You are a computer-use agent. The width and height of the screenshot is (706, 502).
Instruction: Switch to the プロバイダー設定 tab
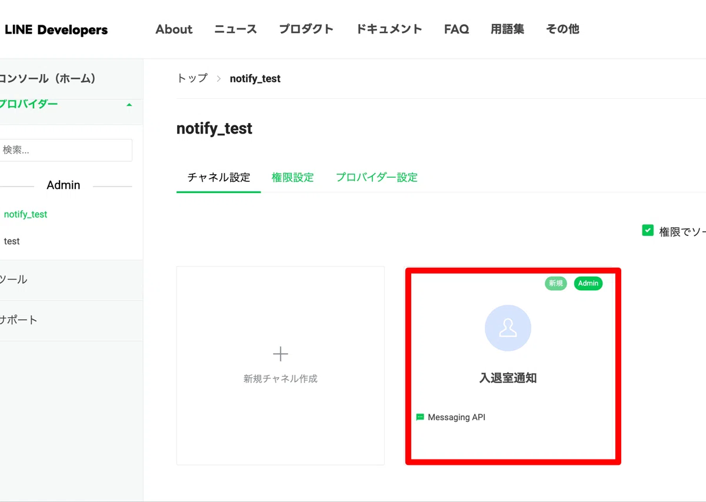(377, 177)
